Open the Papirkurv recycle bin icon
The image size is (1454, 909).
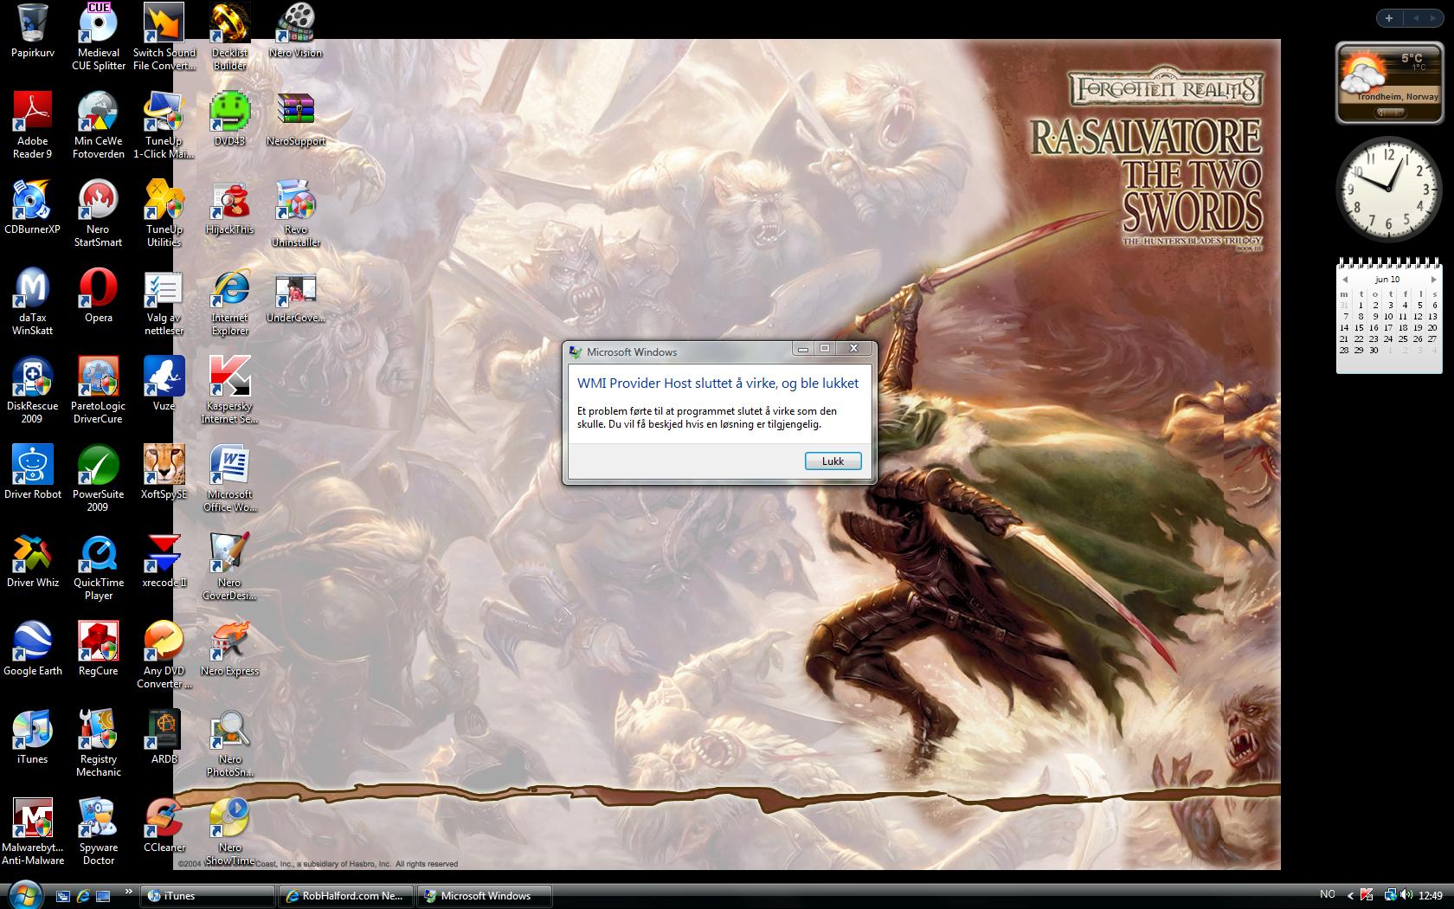click(x=33, y=31)
